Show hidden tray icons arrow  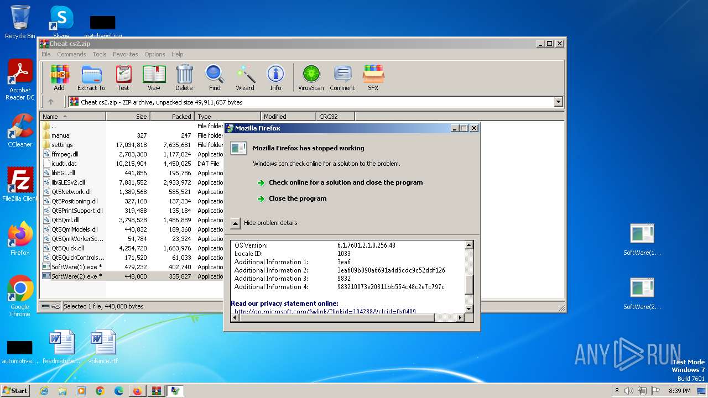[x=617, y=391]
